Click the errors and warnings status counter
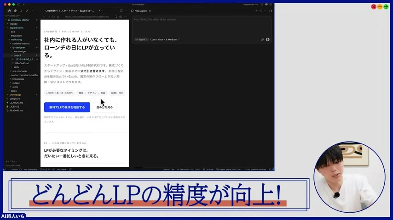393x220 pixels. click(45, 169)
